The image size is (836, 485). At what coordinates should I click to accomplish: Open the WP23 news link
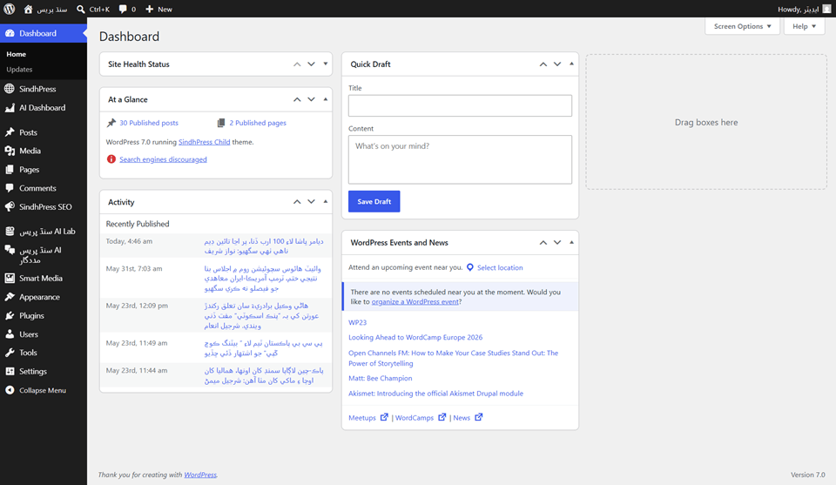pos(357,322)
